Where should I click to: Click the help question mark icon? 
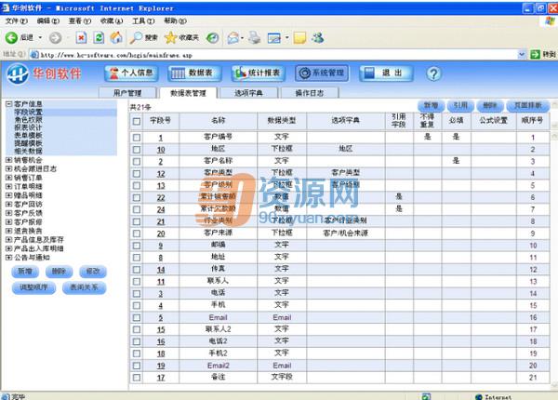click(433, 73)
